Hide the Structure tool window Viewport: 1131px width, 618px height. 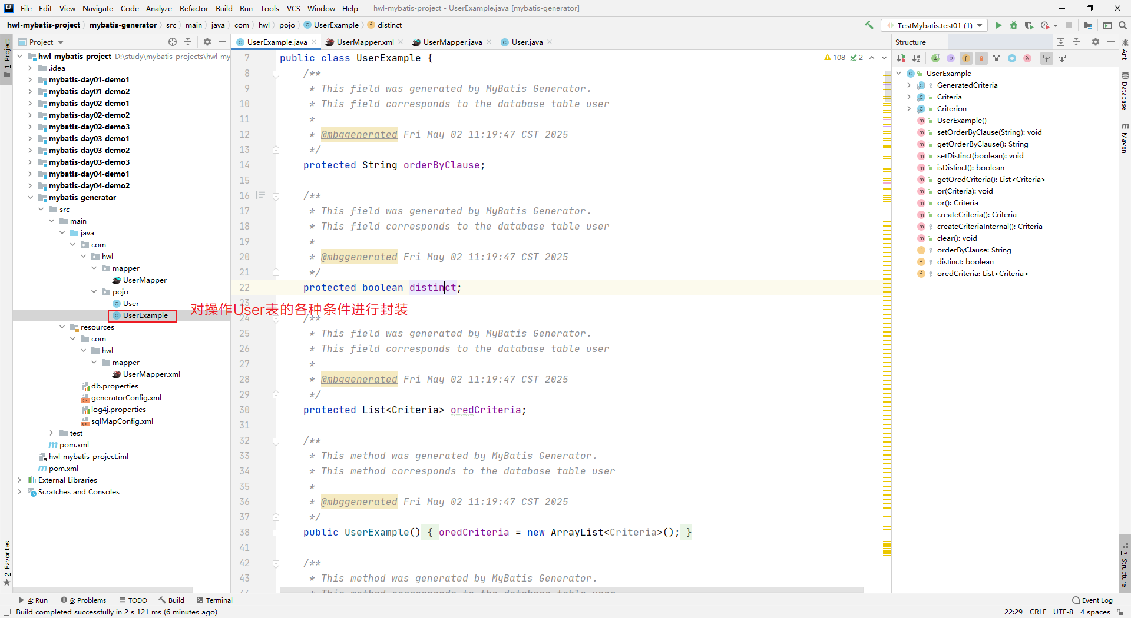pos(1111,42)
